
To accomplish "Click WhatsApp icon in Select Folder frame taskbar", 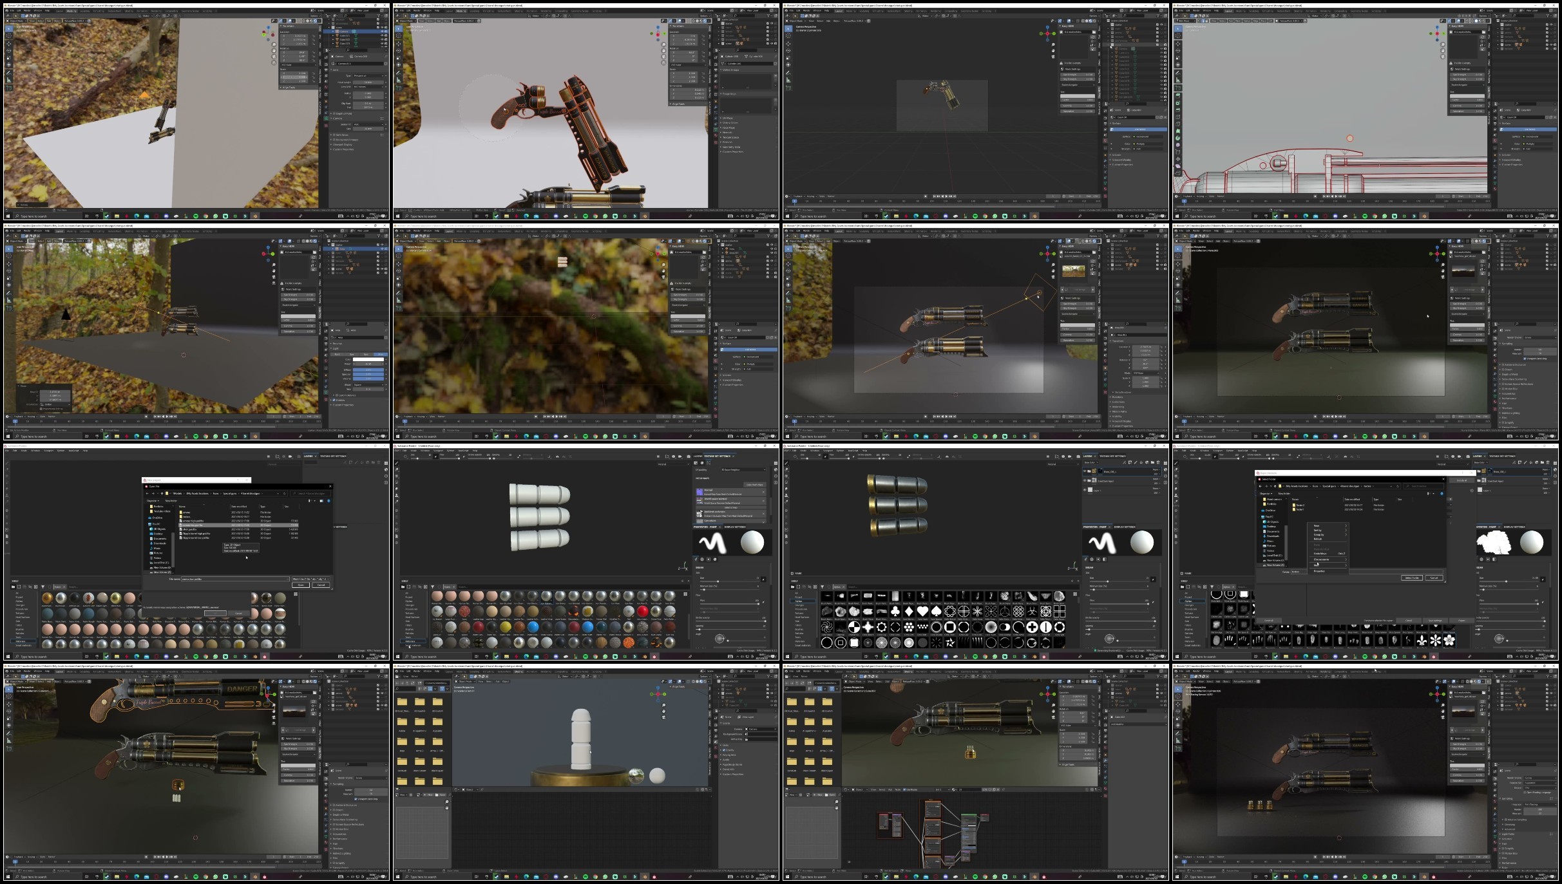I will click(1384, 657).
